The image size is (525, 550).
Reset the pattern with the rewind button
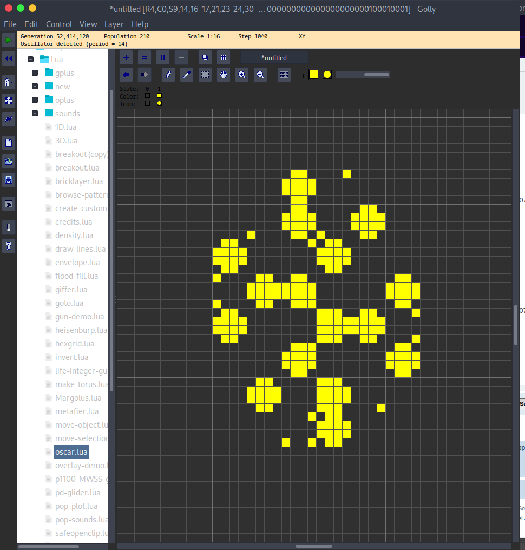pyautogui.click(x=9, y=58)
